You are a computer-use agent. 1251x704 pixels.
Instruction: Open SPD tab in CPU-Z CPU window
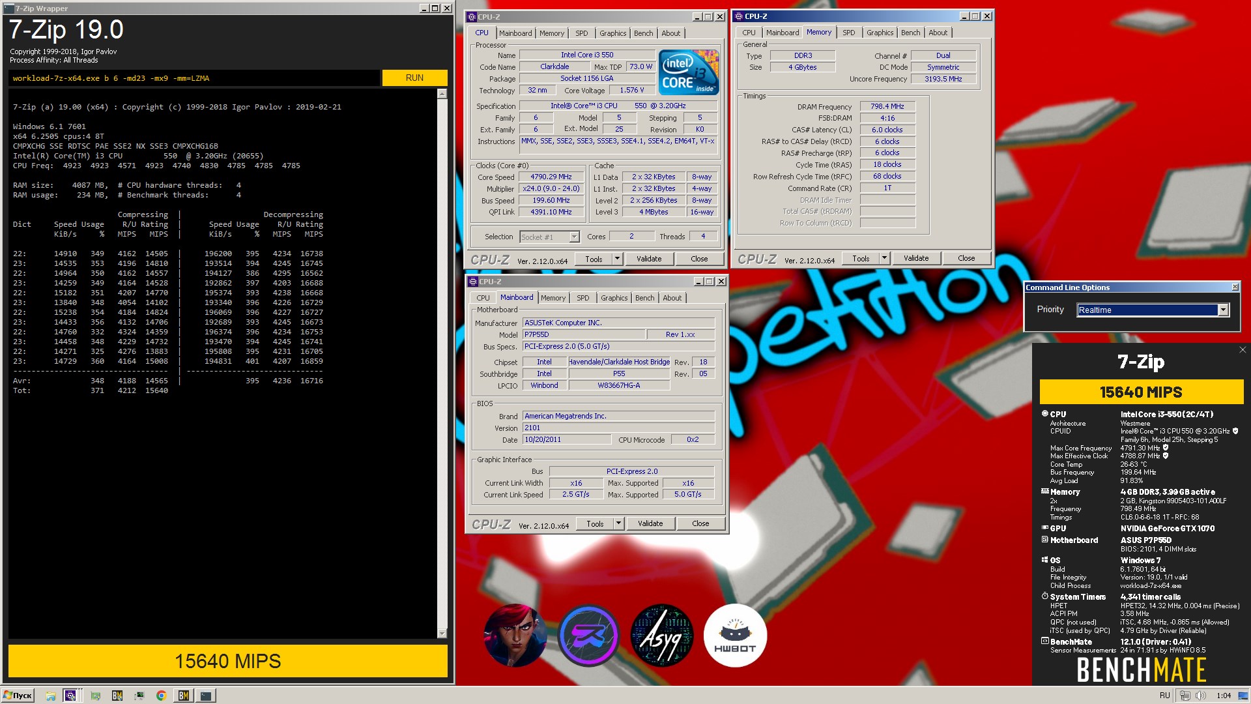click(x=582, y=33)
